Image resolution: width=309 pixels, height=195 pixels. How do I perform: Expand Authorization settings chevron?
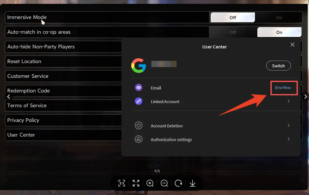(288, 139)
